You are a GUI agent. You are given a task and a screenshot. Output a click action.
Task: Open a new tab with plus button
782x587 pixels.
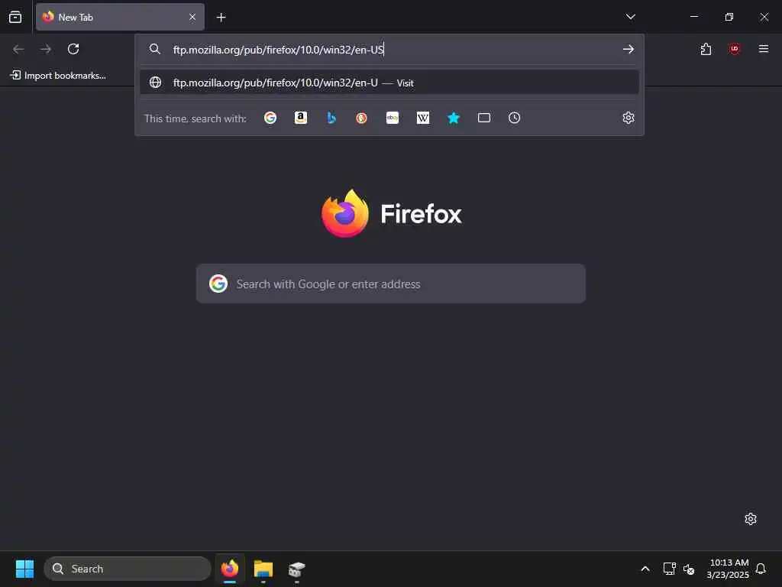pyautogui.click(x=221, y=18)
